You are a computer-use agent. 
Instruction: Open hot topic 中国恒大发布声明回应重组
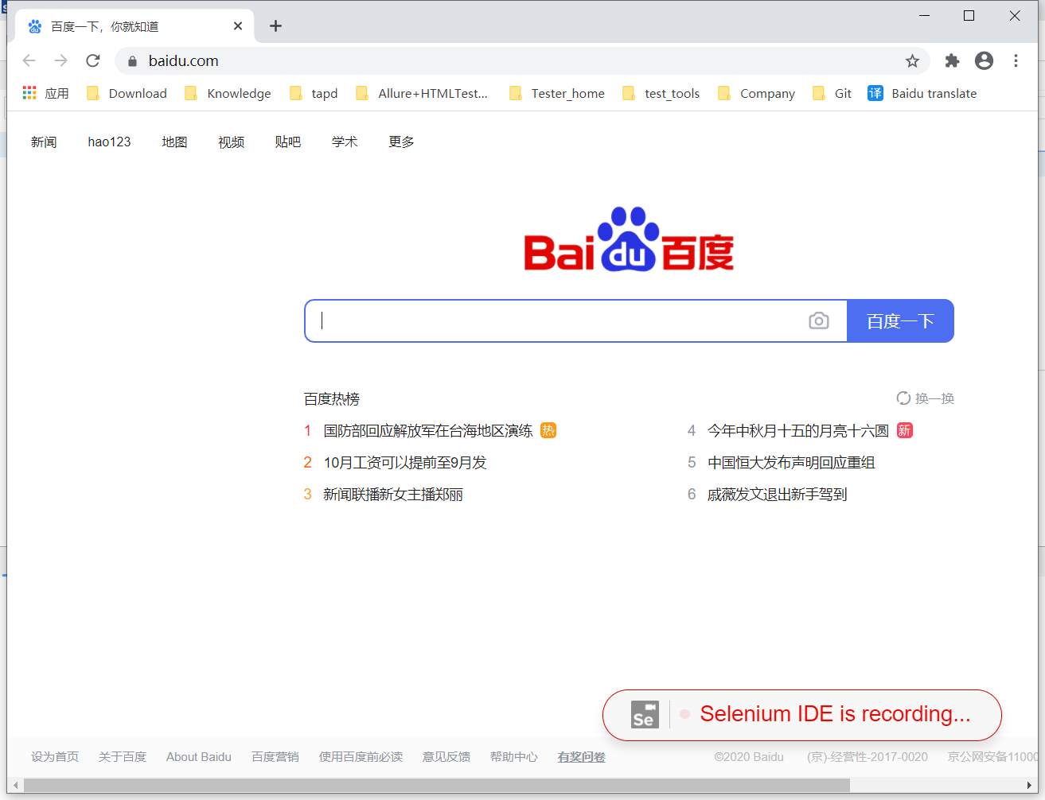791,462
